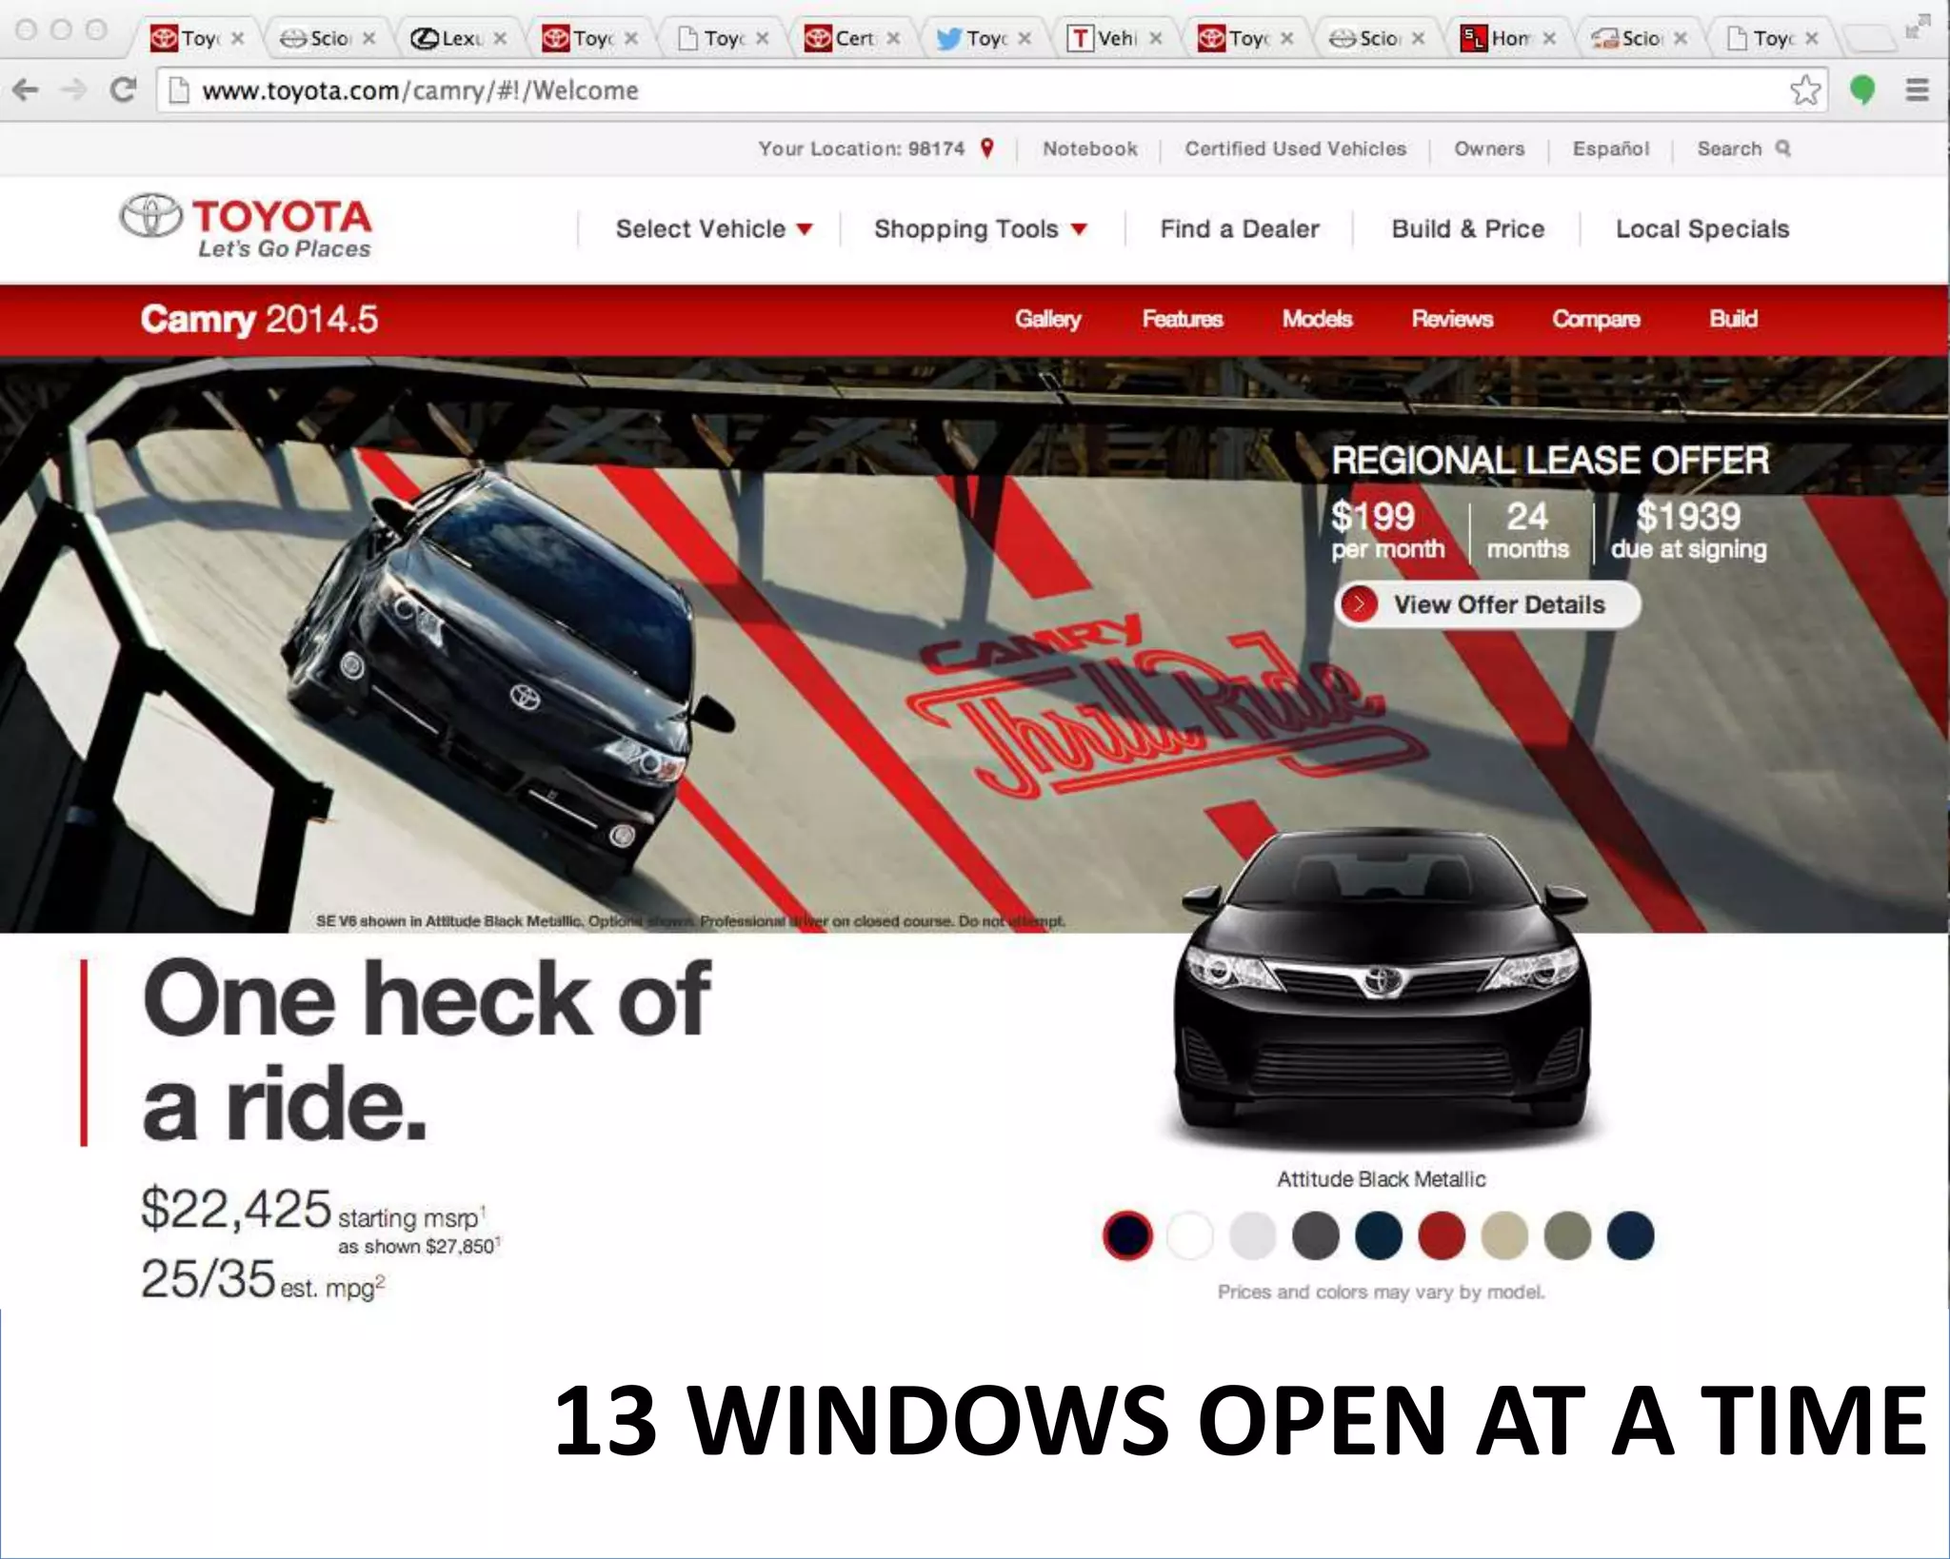The width and height of the screenshot is (1950, 1559).
Task: Click the browser forward arrow
Action: click(x=73, y=90)
